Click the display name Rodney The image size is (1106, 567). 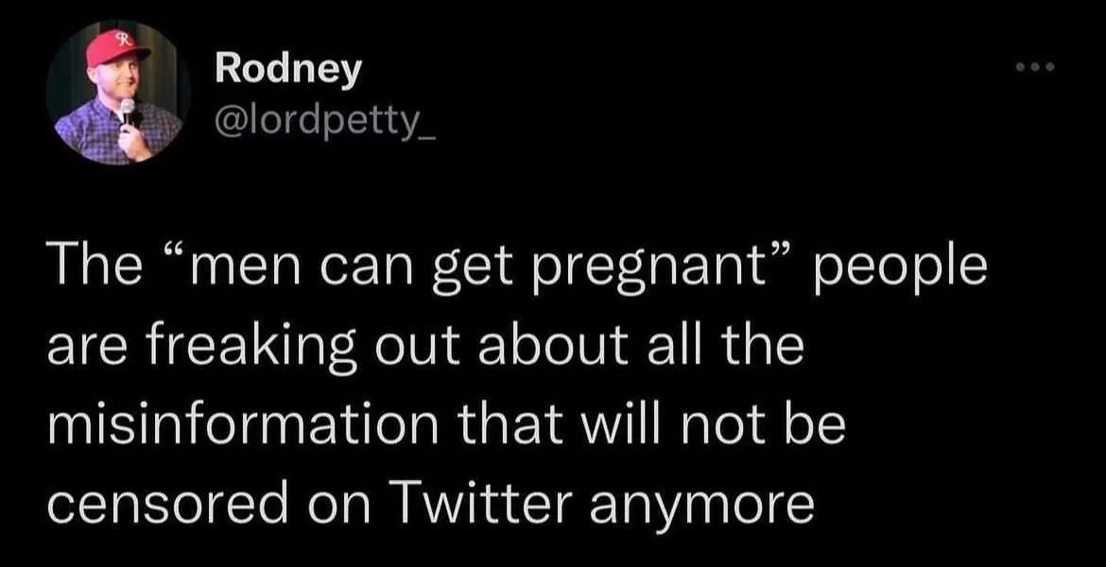coord(288,71)
